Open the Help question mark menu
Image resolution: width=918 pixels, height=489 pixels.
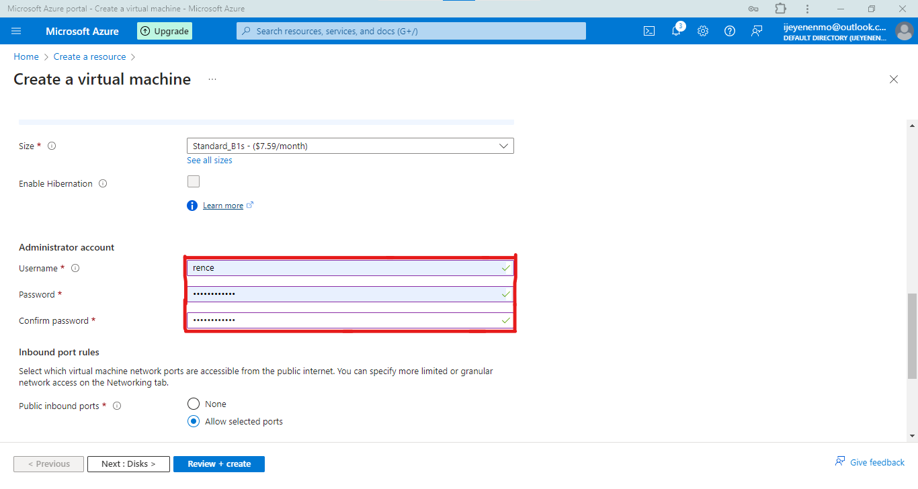730,31
